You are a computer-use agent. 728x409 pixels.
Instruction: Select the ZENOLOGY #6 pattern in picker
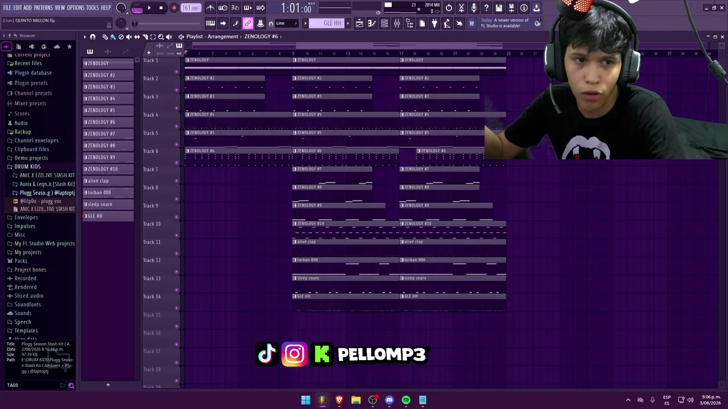109,122
